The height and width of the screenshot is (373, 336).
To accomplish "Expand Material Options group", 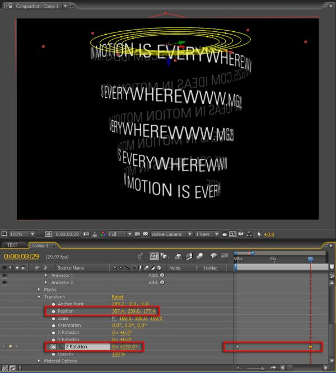I will pos(39,361).
